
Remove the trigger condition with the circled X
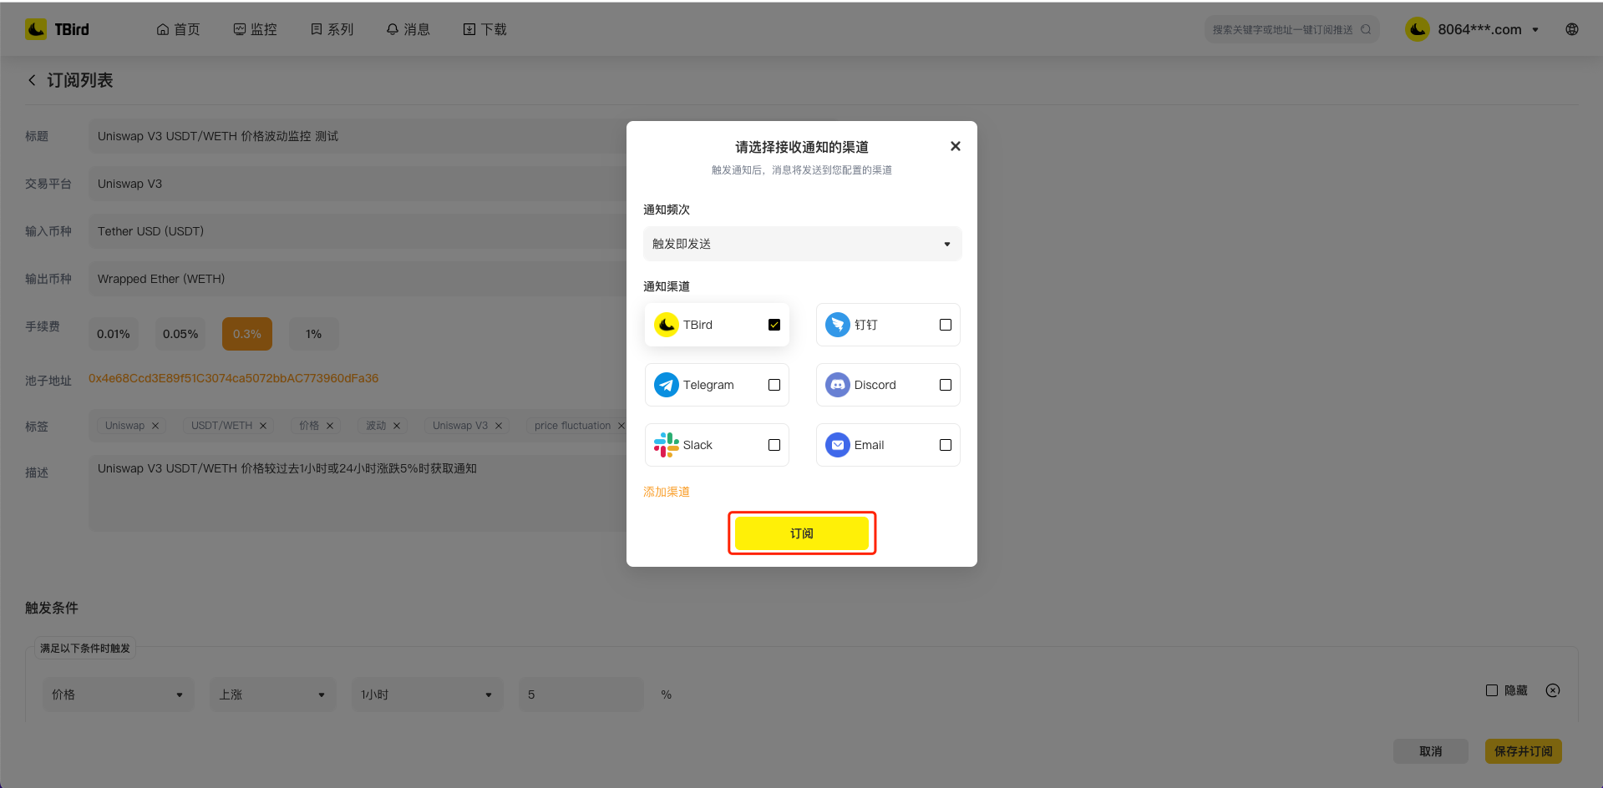pos(1552,690)
